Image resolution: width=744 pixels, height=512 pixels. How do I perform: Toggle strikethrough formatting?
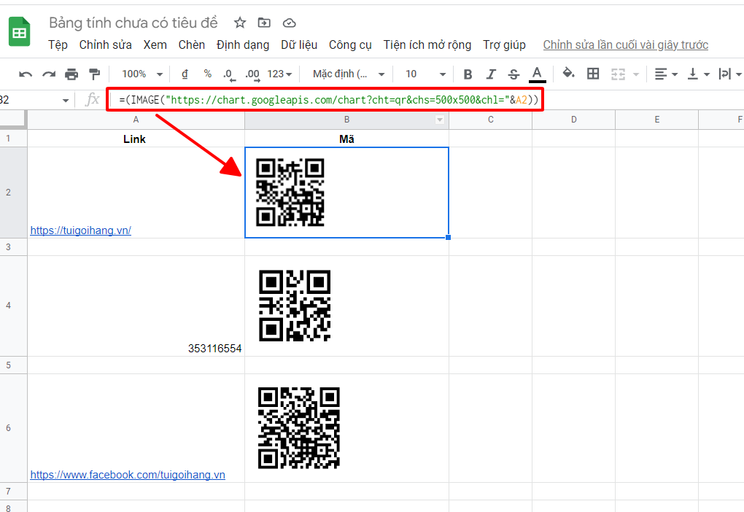(x=514, y=74)
